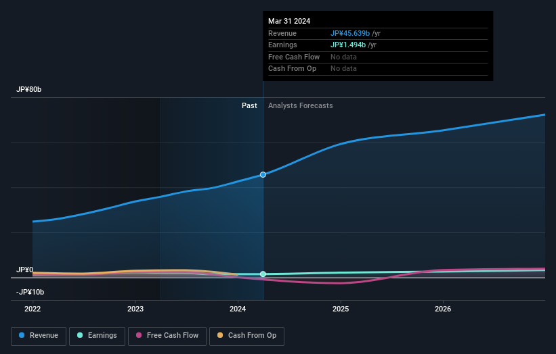Click the Cash From Op row label in the tooltip
Image resolution: width=556 pixels, height=354 pixels.
tap(292, 69)
